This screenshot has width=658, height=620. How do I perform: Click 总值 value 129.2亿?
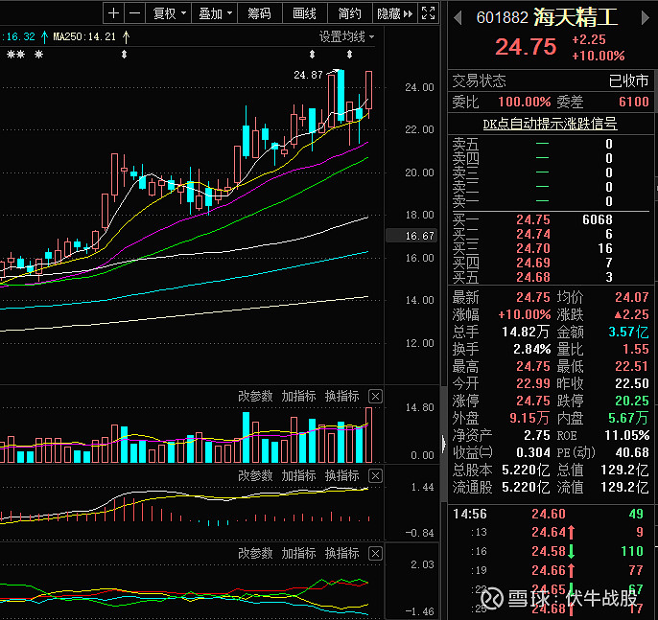[624, 470]
